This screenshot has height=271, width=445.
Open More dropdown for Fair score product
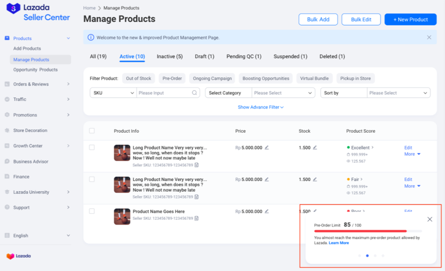[x=412, y=186]
